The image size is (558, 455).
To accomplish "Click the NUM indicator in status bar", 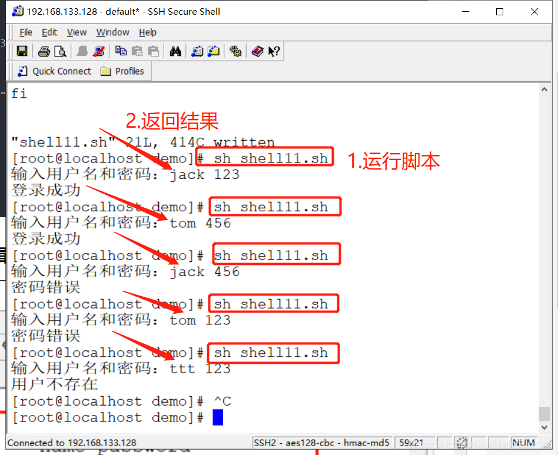I will pos(523,443).
